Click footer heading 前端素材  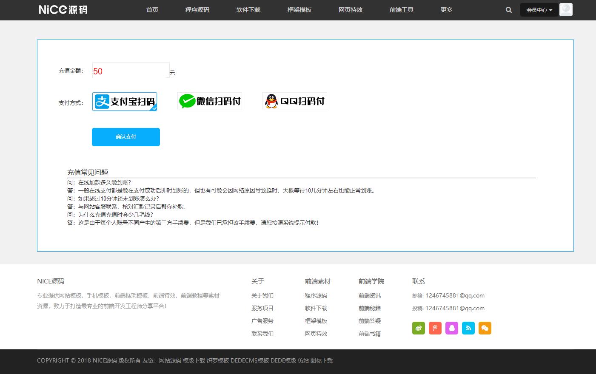318,281
